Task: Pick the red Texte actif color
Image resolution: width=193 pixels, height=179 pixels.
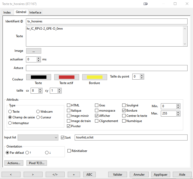Action: coord(66,77)
